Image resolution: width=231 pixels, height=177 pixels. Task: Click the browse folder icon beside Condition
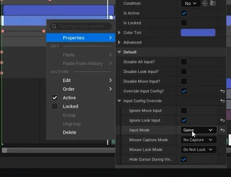(213, 3)
